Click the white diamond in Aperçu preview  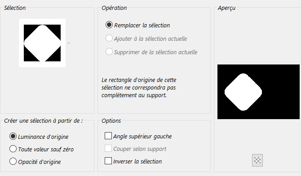point(243,92)
